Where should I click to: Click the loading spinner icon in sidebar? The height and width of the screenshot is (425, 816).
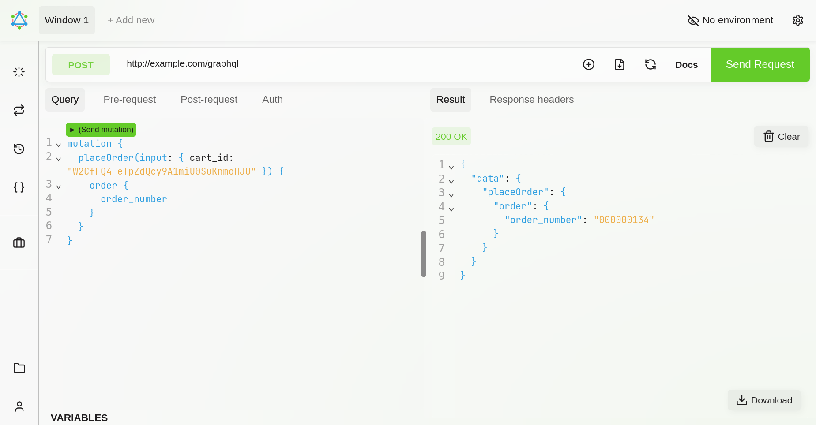pyautogui.click(x=19, y=72)
